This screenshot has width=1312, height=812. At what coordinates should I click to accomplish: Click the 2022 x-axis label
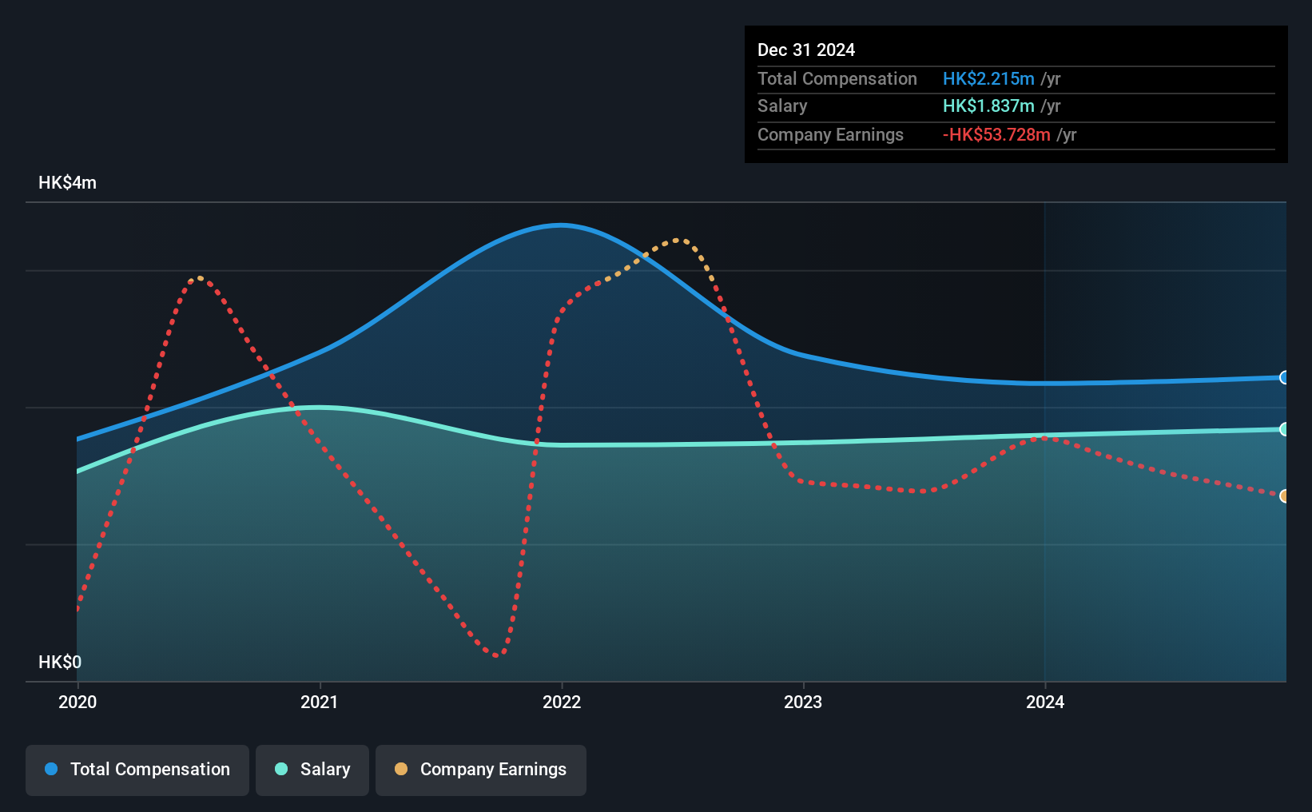coord(562,702)
